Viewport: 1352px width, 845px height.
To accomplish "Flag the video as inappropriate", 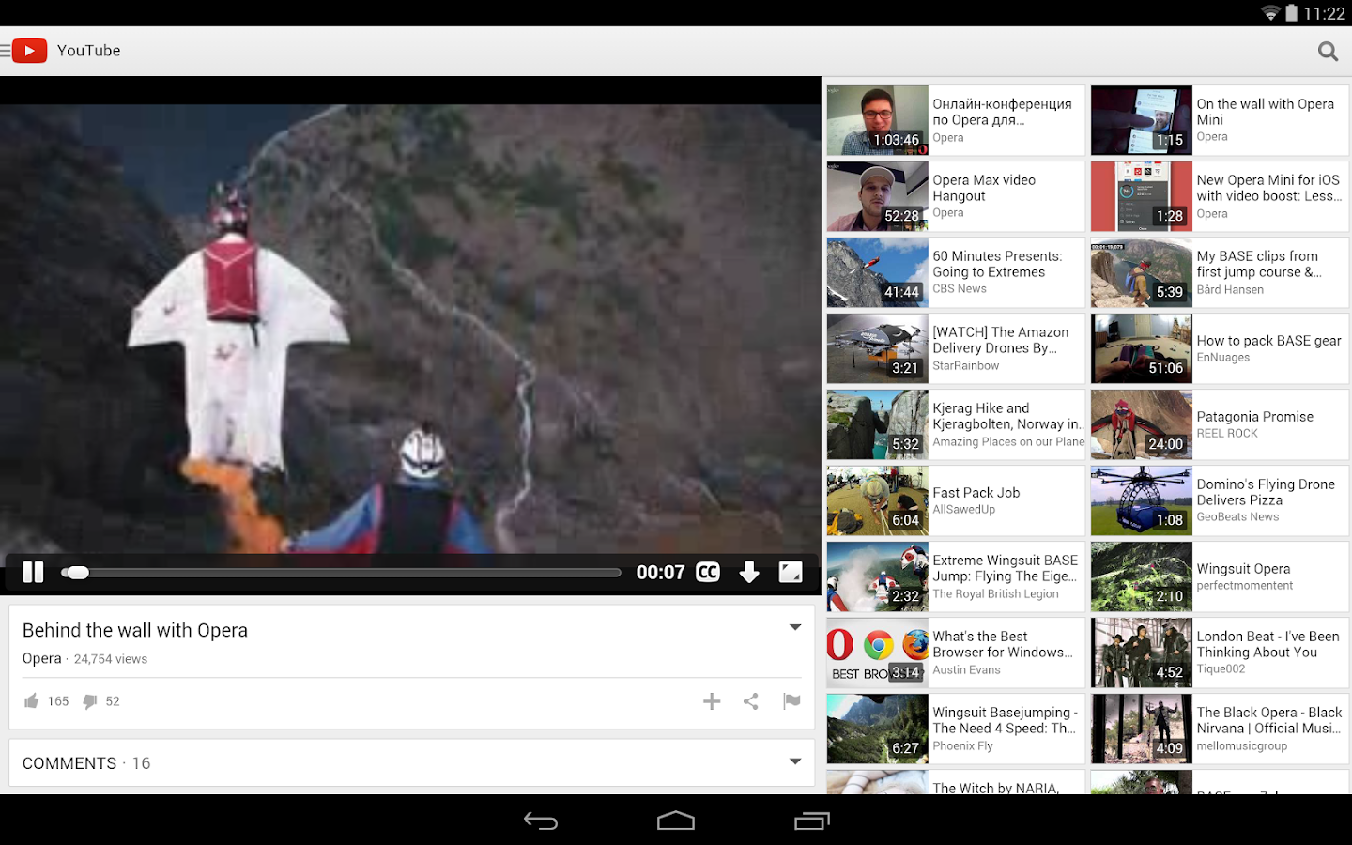I will click(x=791, y=701).
